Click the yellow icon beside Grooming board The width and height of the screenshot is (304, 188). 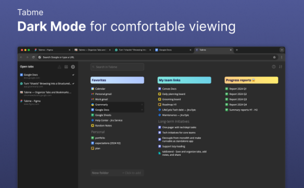point(160,99)
